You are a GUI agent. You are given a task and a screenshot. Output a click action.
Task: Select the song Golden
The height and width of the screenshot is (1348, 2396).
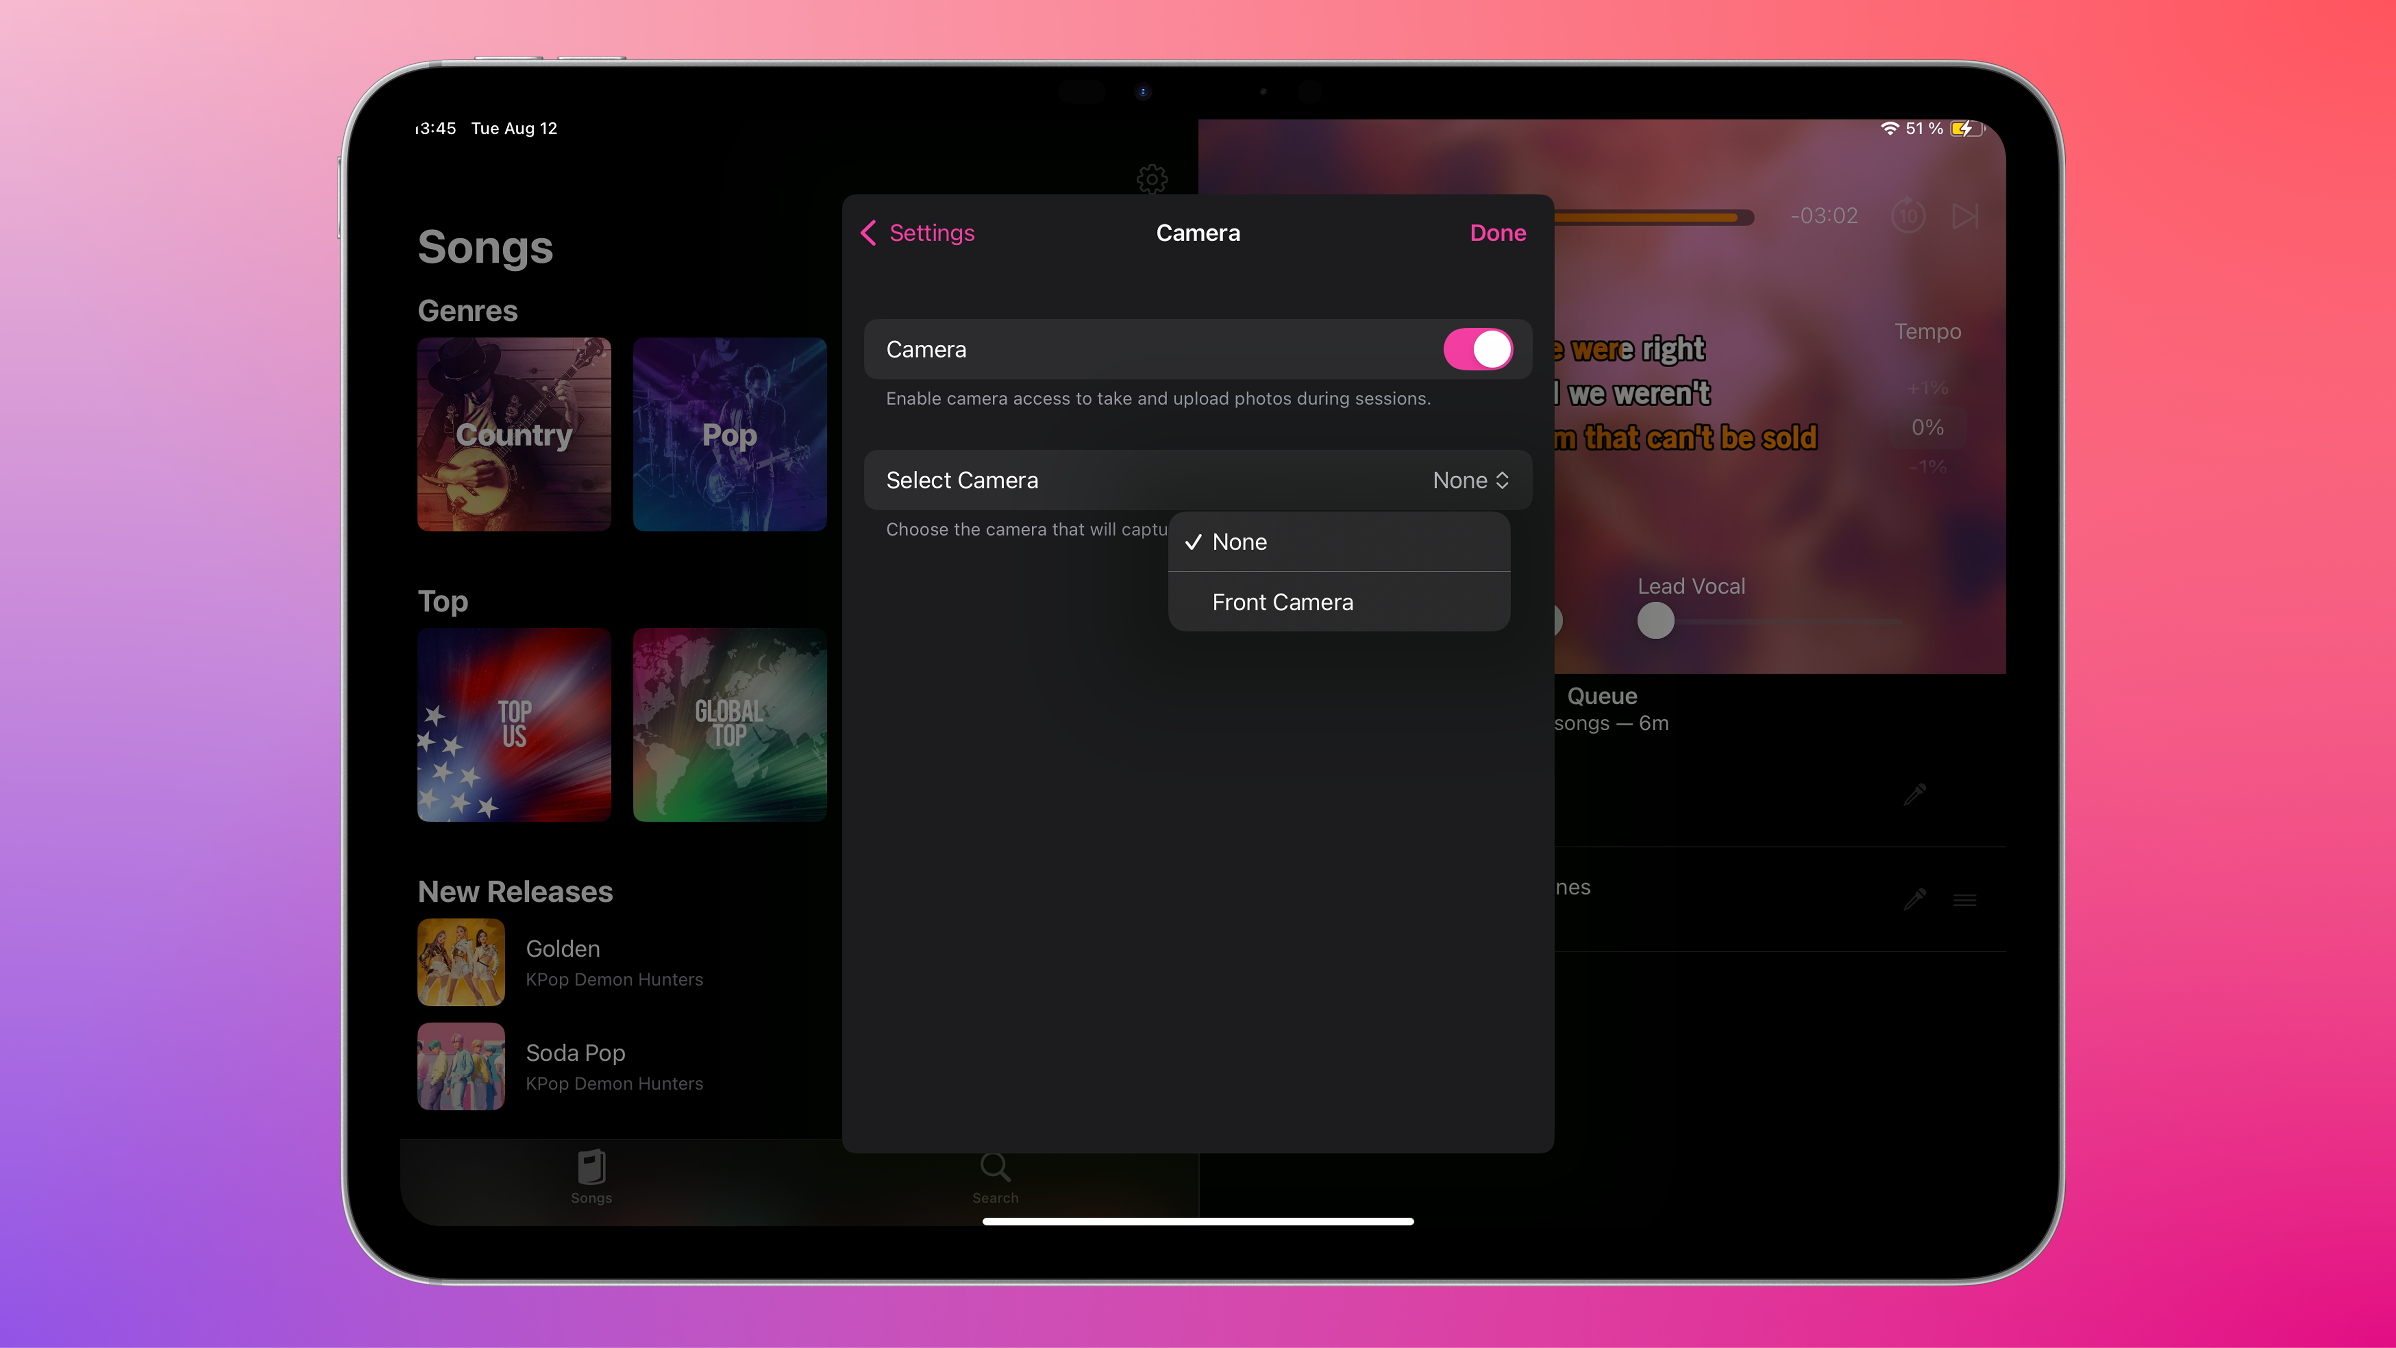(x=563, y=949)
